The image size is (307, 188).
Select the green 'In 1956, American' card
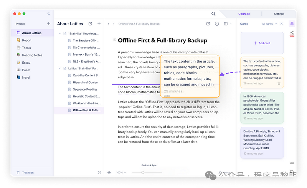pyautogui.click(x=262, y=107)
